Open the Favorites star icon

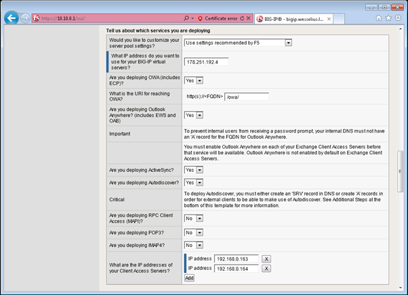[389, 18]
